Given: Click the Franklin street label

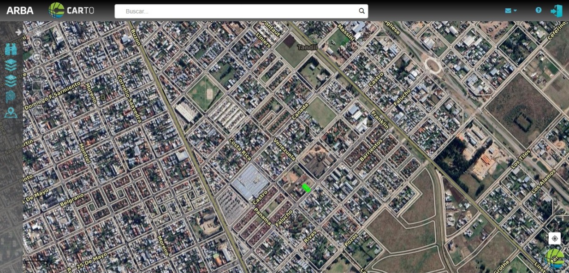Looking at the screenshot, I should tap(380, 119).
